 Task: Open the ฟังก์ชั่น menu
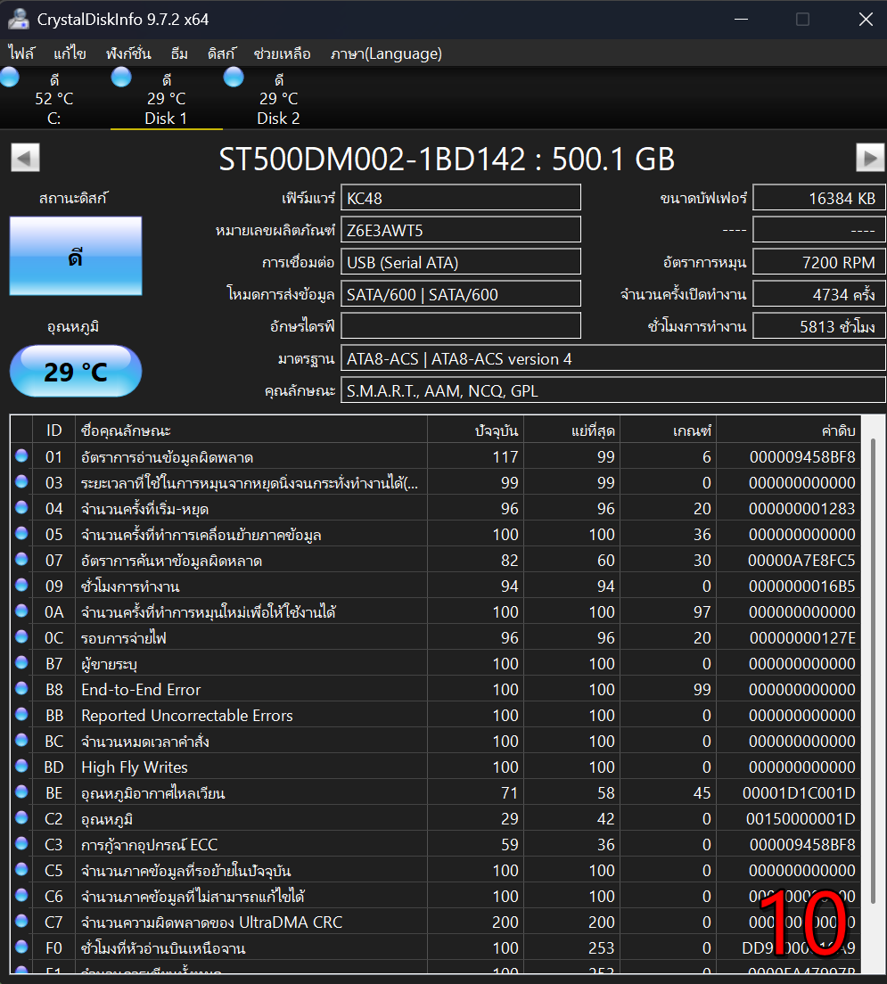point(127,53)
